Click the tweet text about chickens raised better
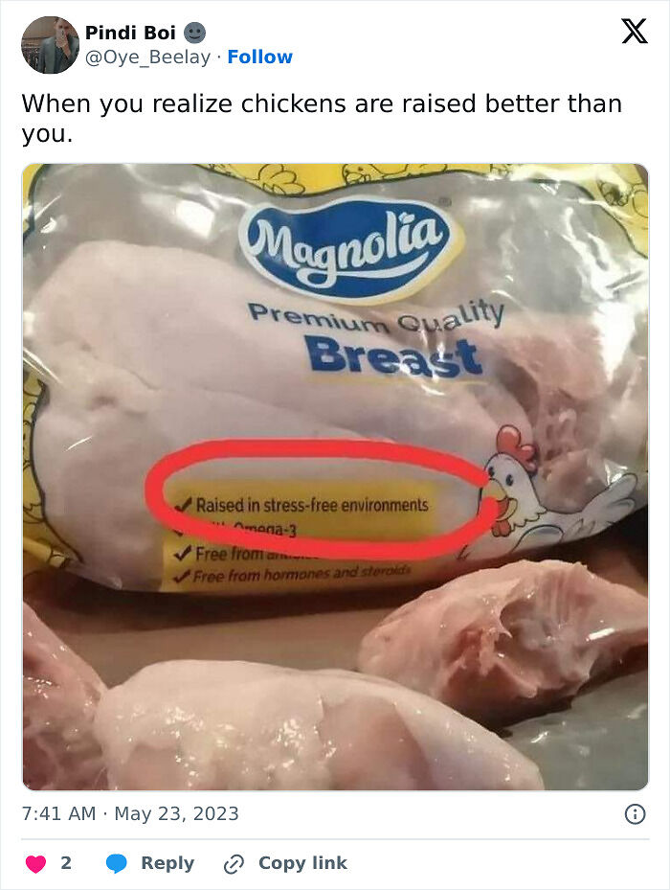 pos(322,119)
